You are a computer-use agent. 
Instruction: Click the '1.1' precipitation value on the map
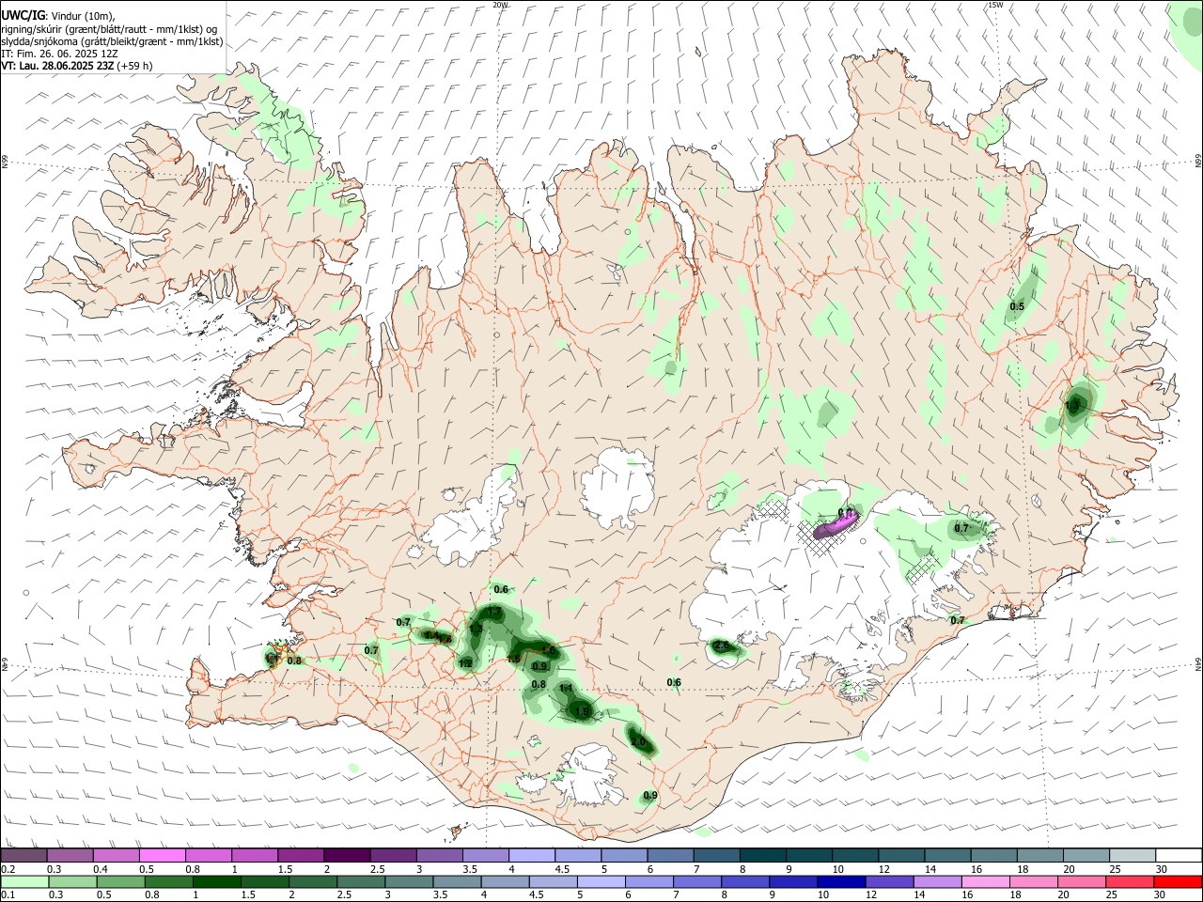566,689
